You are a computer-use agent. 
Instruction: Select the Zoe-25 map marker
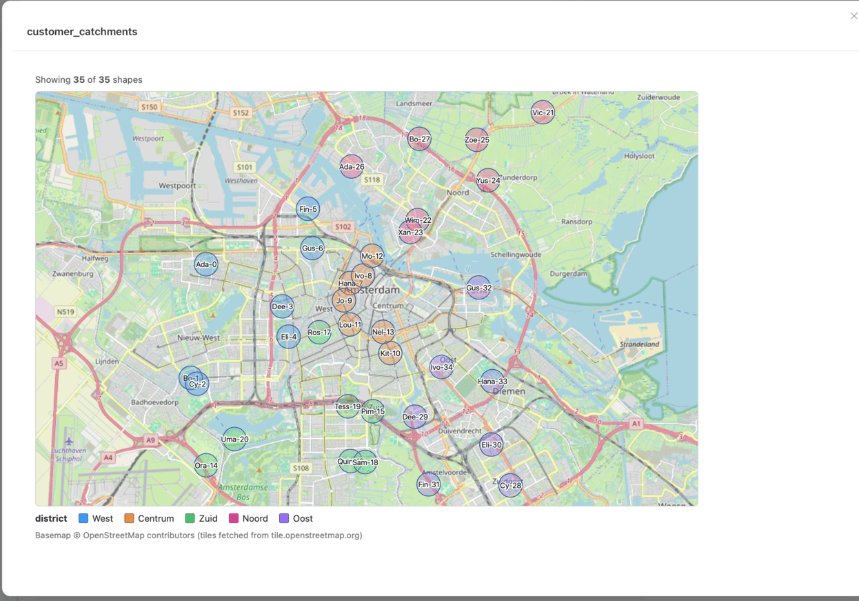[476, 140]
